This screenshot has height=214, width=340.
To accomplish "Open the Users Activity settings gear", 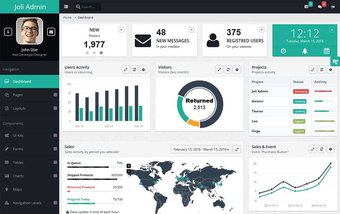I will coord(143,69).
